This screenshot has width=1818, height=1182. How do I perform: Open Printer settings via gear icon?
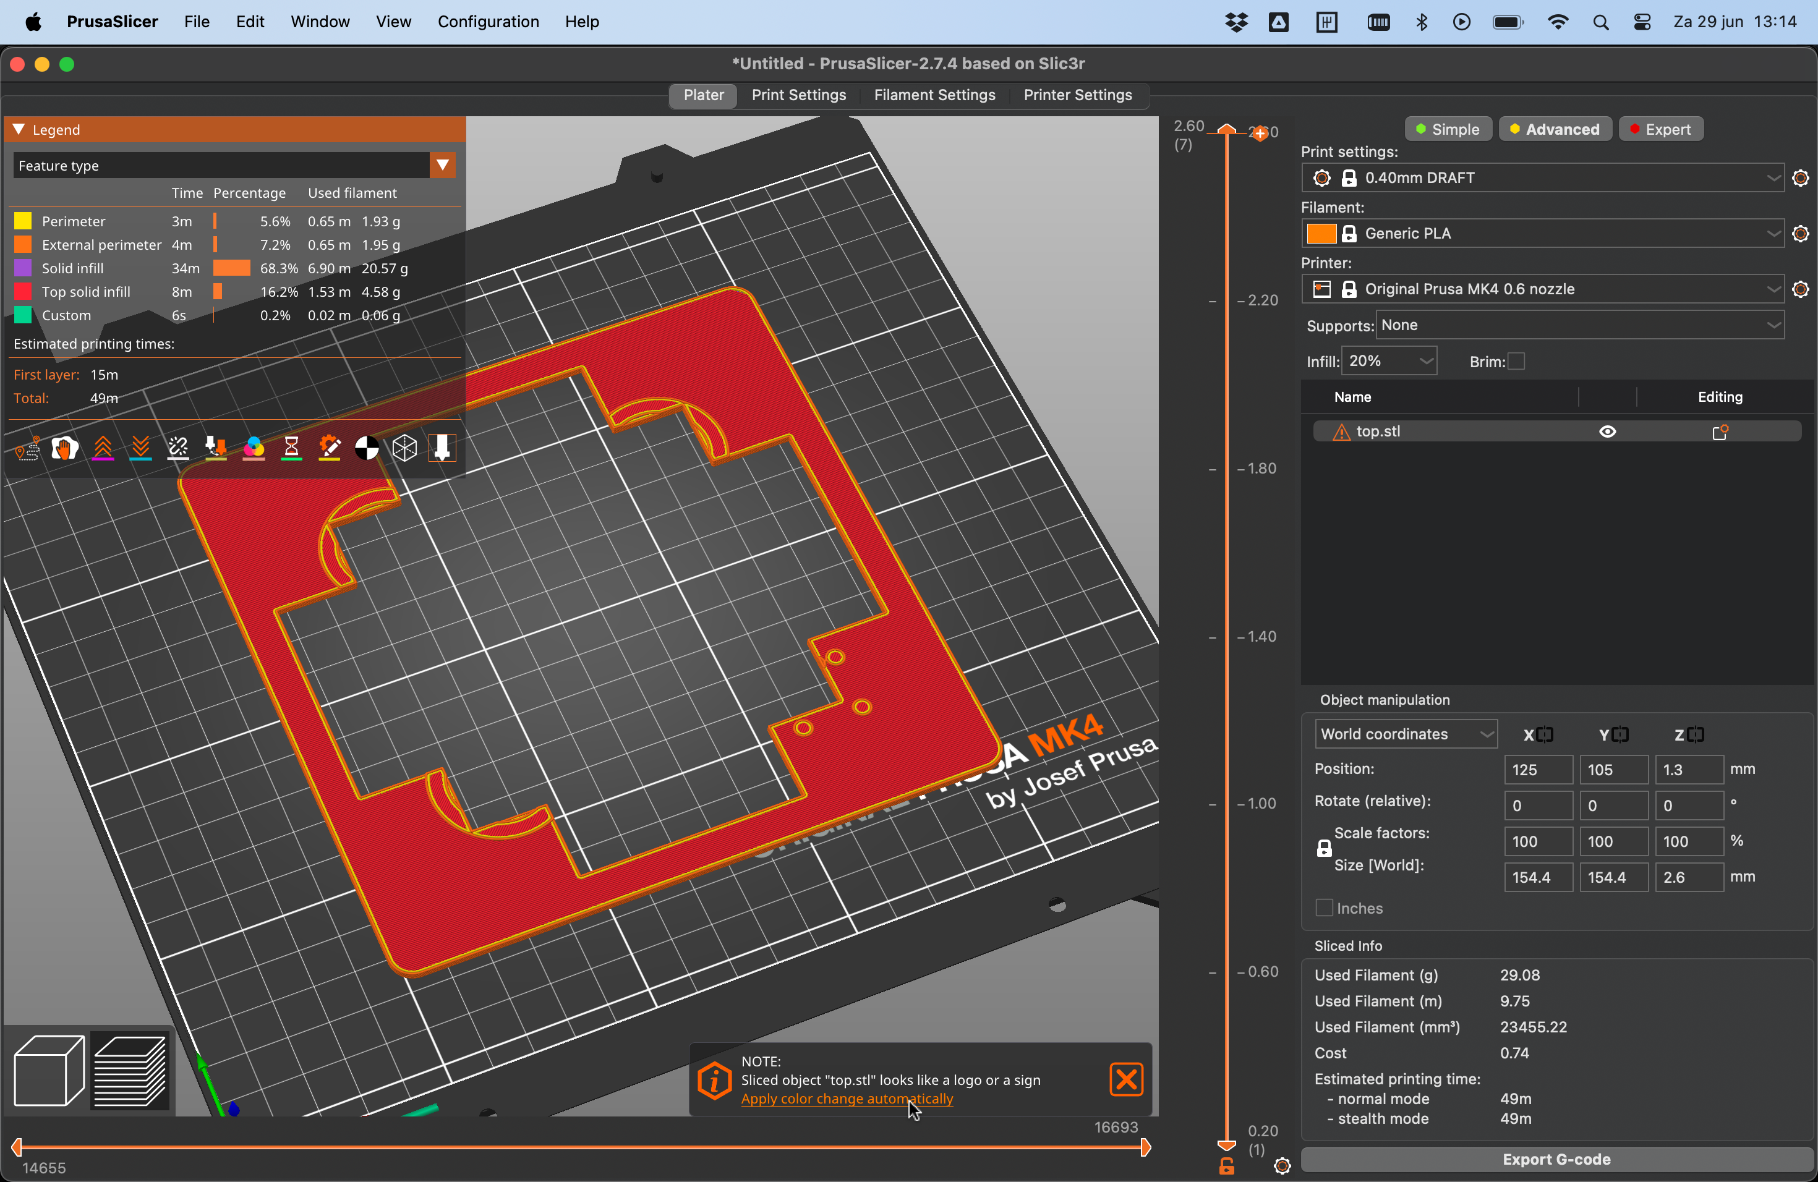click(x=1801, y=289)
